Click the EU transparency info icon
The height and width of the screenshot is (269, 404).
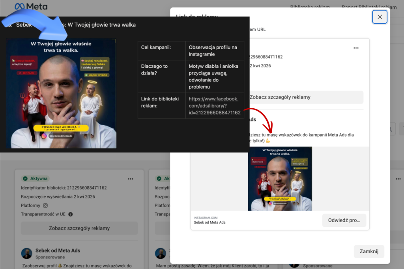[70, 214]
